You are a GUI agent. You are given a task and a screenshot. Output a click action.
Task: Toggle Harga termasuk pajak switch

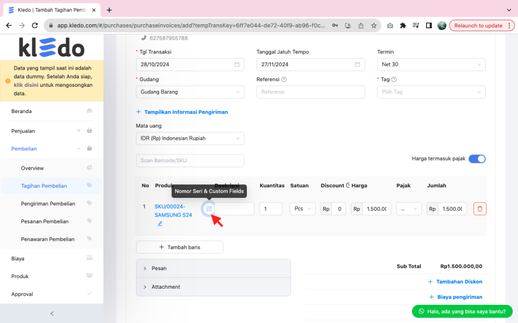click(477, 159)
